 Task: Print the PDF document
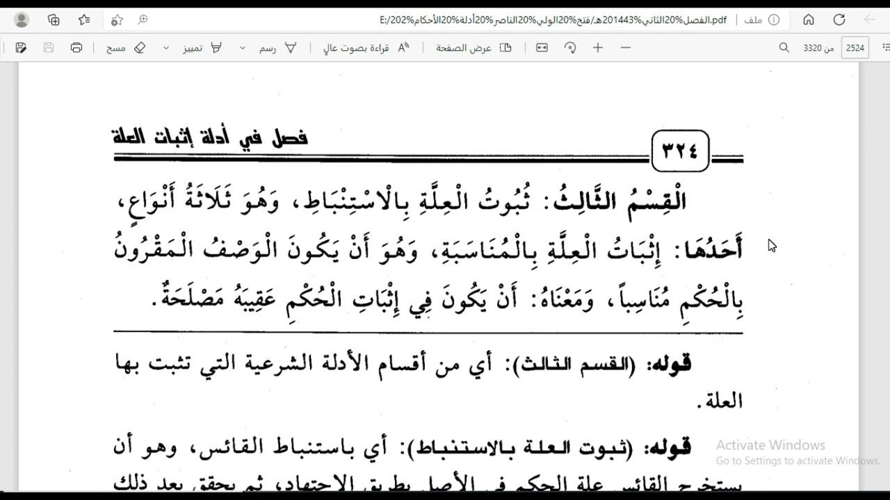click(x=76, y=48)
